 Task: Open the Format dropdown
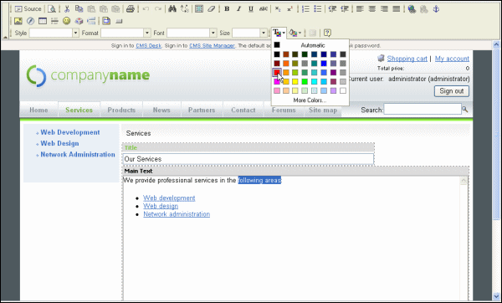pyautogui.click(x=147, y=33)
